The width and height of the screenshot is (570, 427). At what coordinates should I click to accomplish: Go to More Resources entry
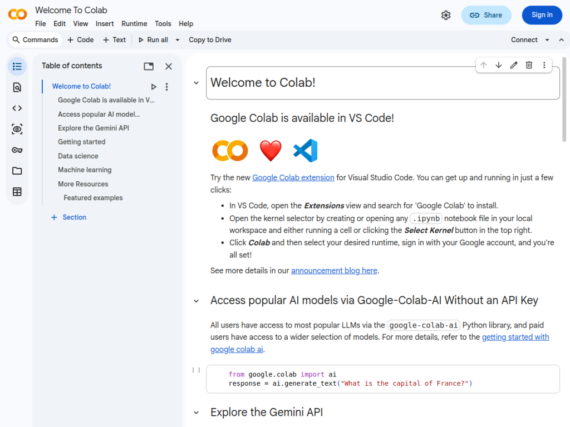(83, 184)
